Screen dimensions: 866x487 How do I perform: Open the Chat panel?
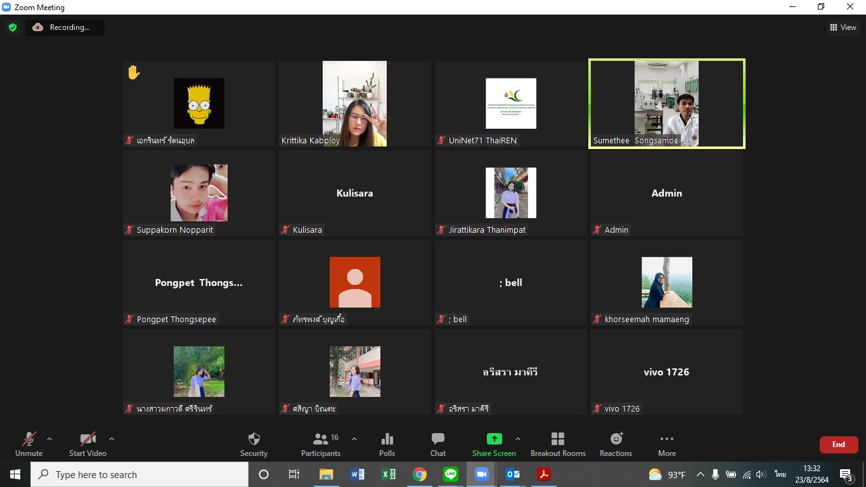437,444
